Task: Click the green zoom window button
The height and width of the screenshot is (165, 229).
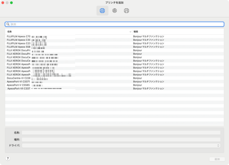Action: pos(11,3)
